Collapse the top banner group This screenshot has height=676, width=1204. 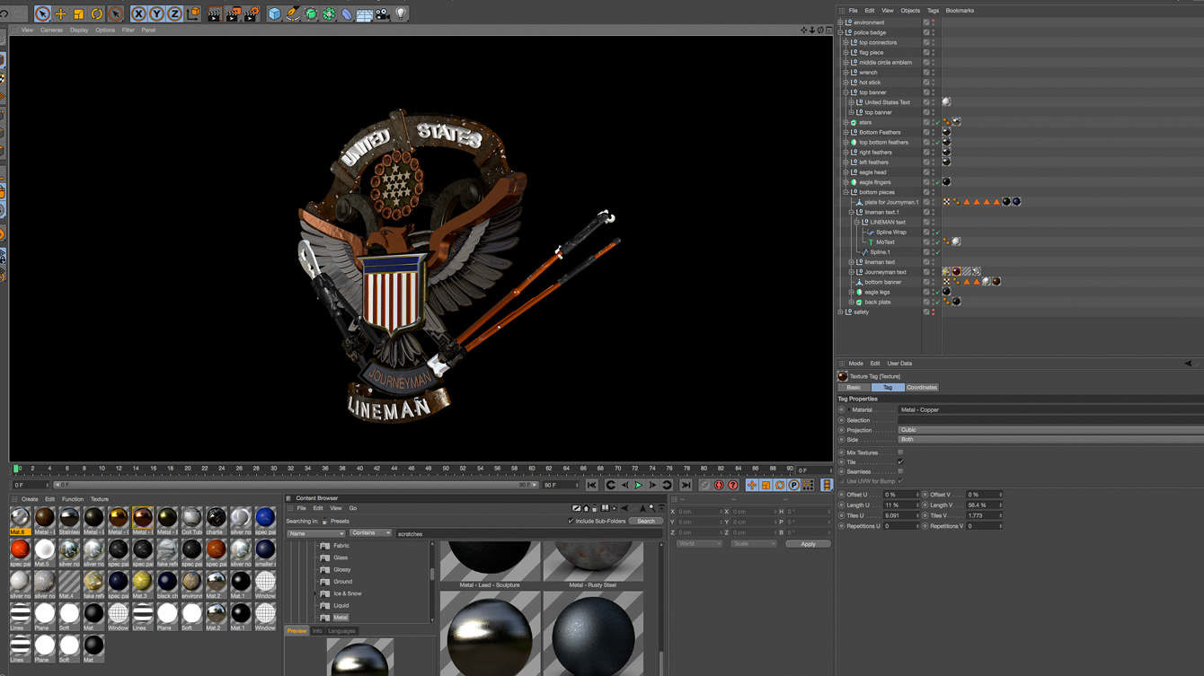845,92
